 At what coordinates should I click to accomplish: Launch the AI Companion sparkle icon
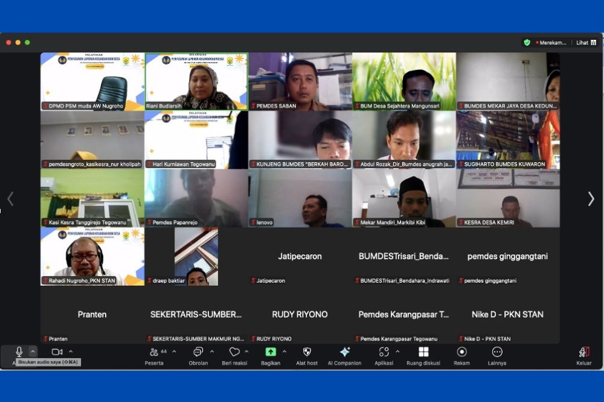tap(344, 352)
